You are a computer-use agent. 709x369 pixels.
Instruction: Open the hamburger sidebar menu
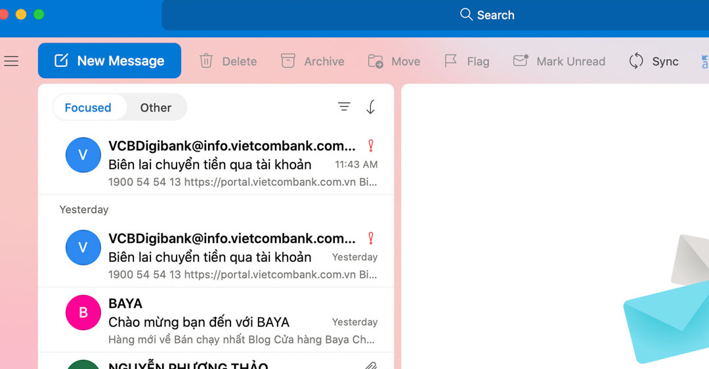(x=11, y=61)
